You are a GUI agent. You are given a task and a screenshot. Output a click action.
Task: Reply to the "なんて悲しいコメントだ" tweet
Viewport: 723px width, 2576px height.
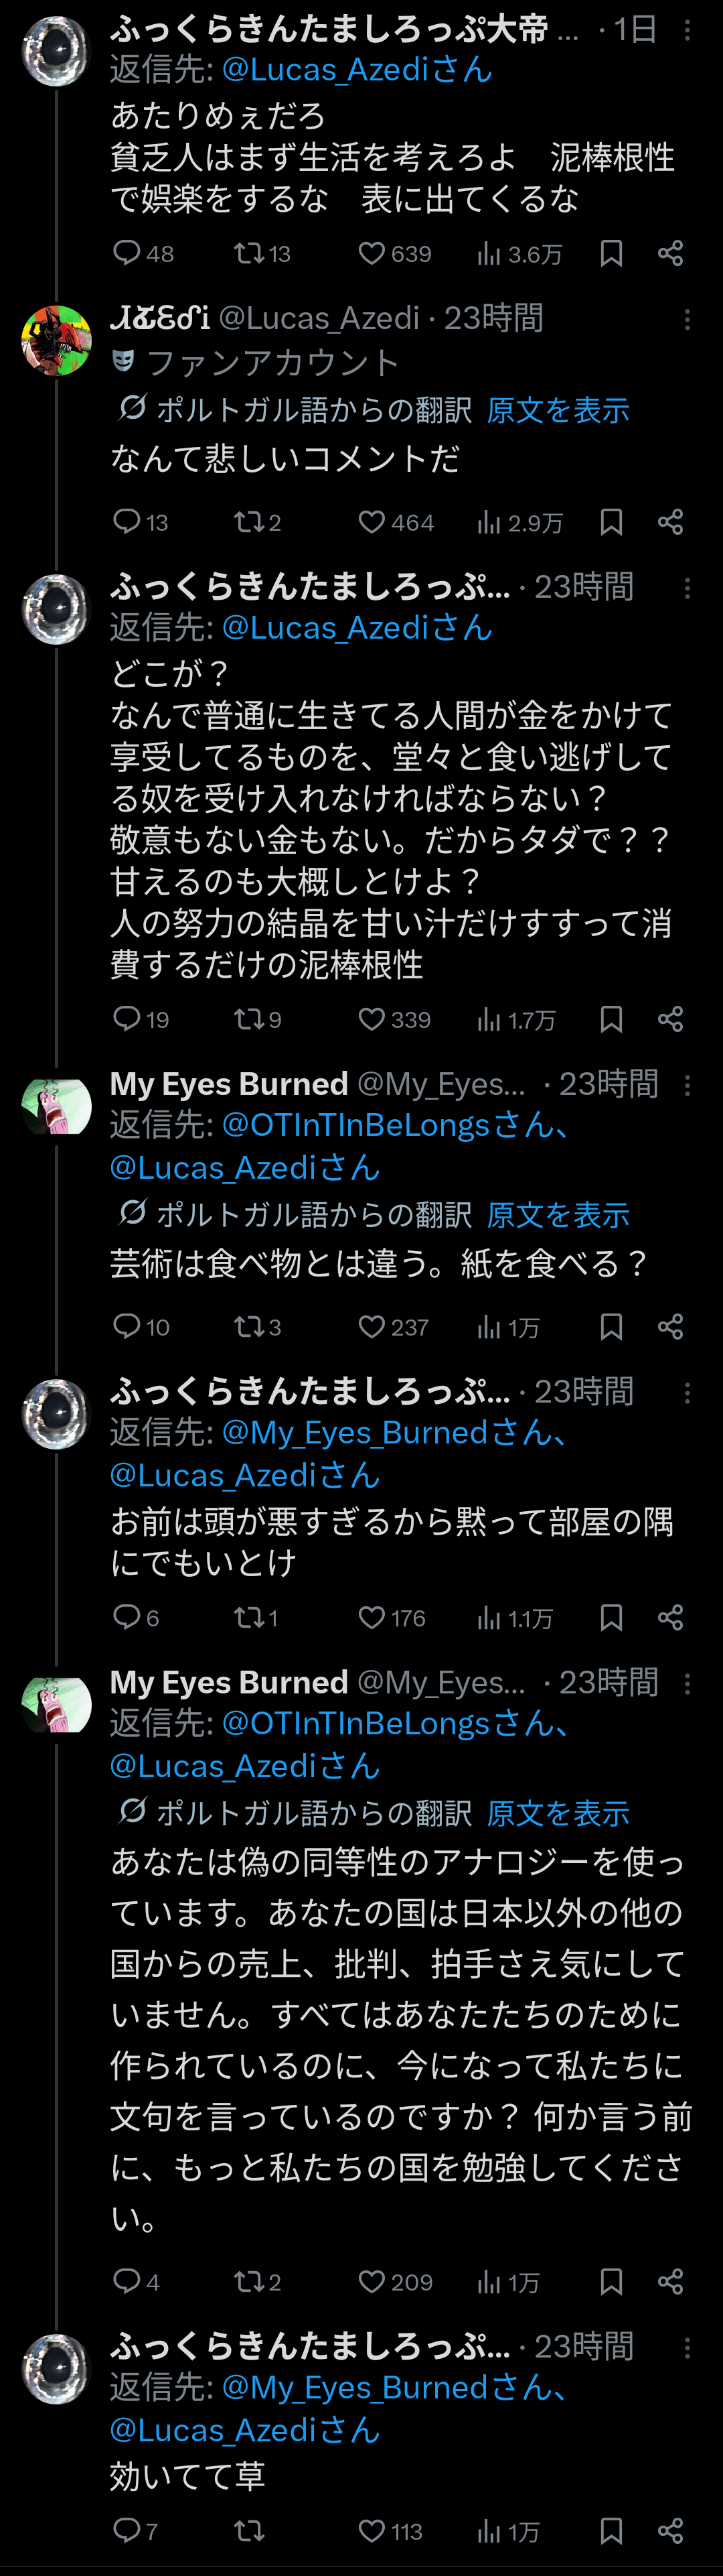(x=126, y=522)
